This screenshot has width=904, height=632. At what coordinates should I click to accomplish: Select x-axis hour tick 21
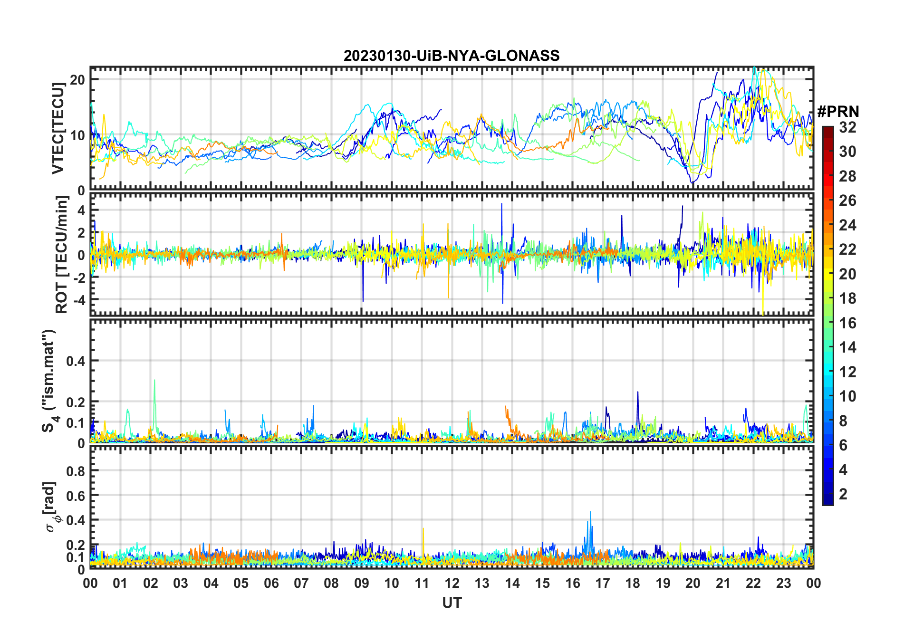(723, 583)
